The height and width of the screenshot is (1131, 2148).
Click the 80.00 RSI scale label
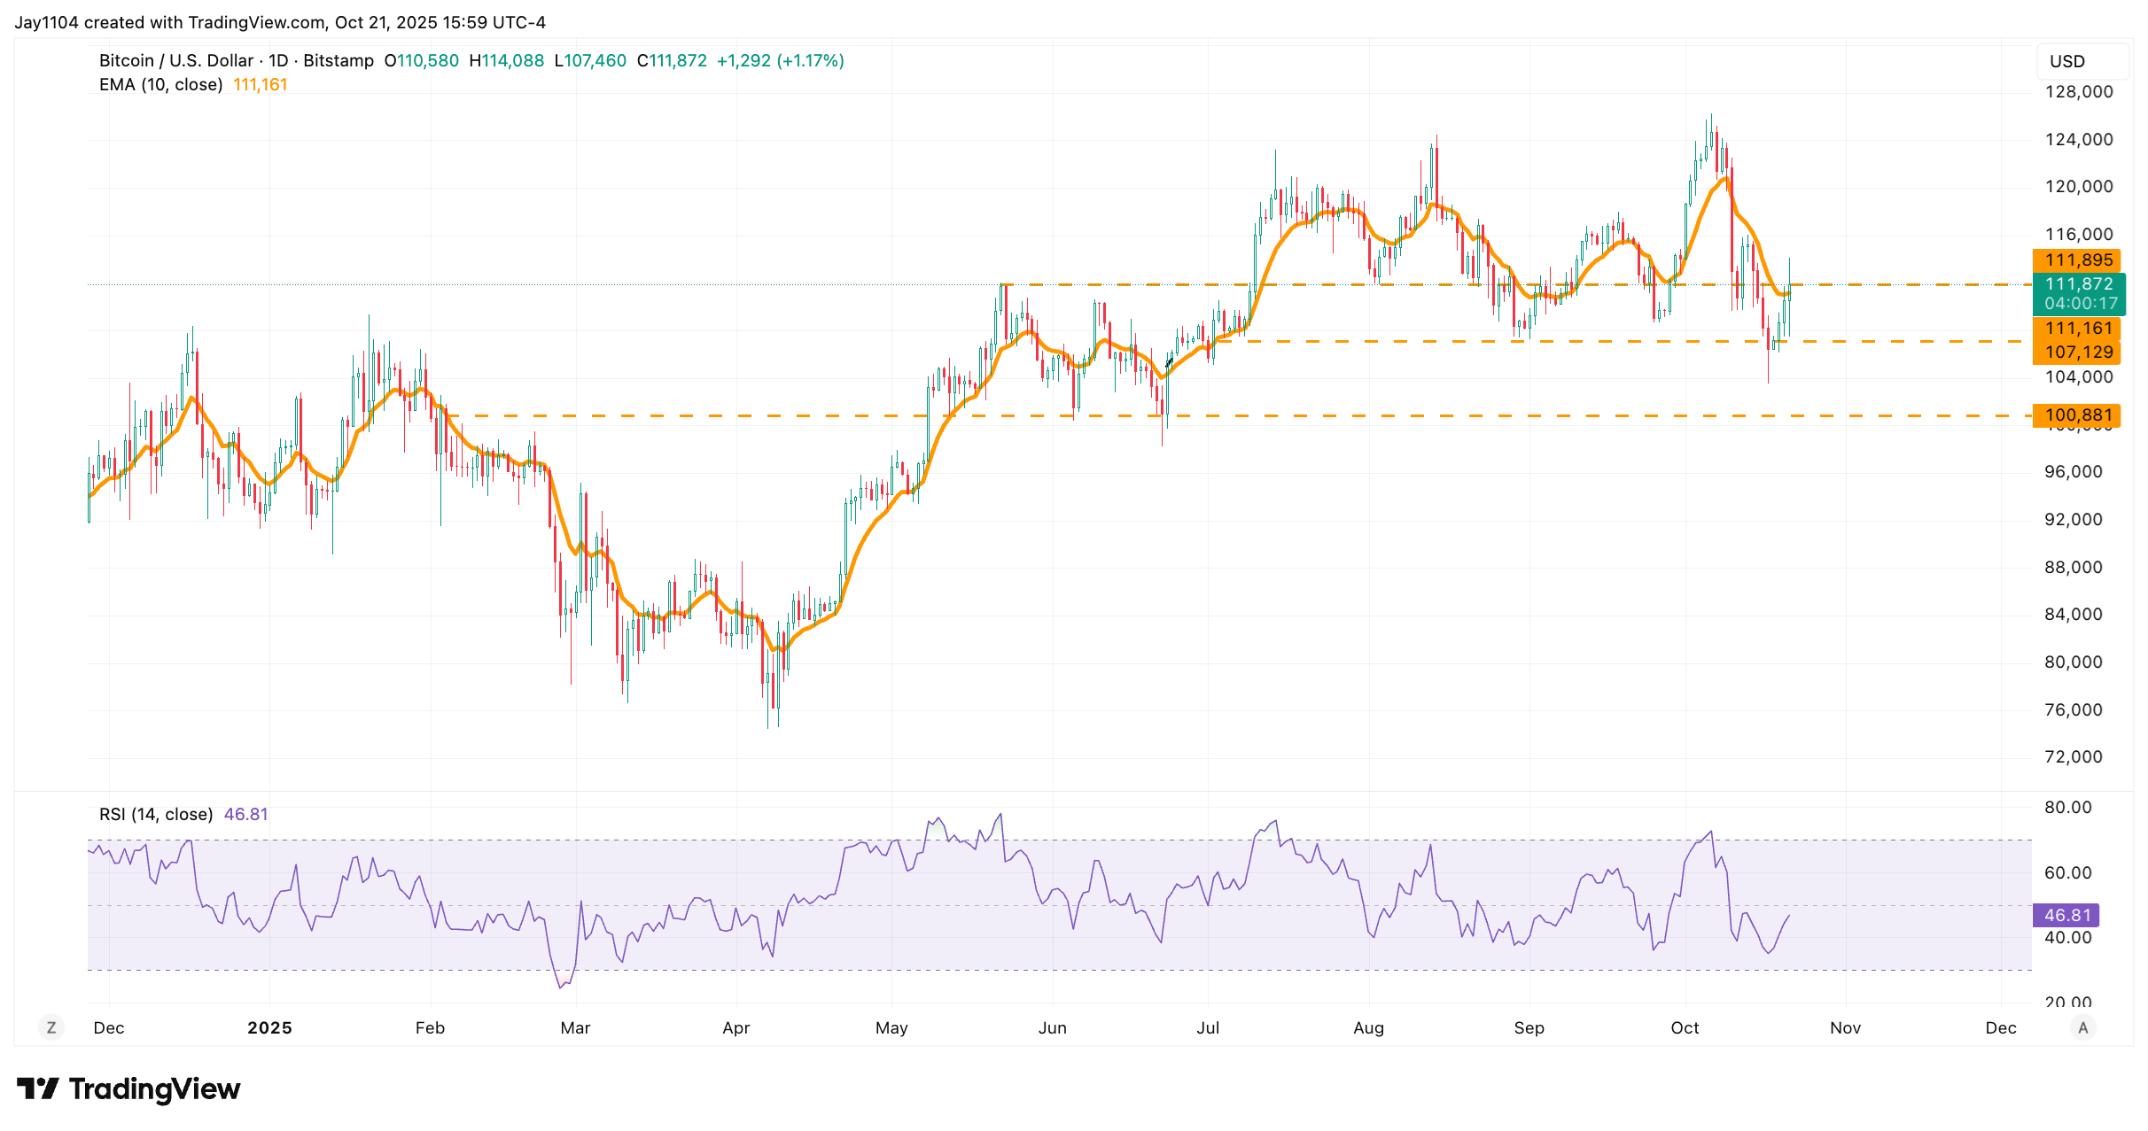pos(2067,807)
